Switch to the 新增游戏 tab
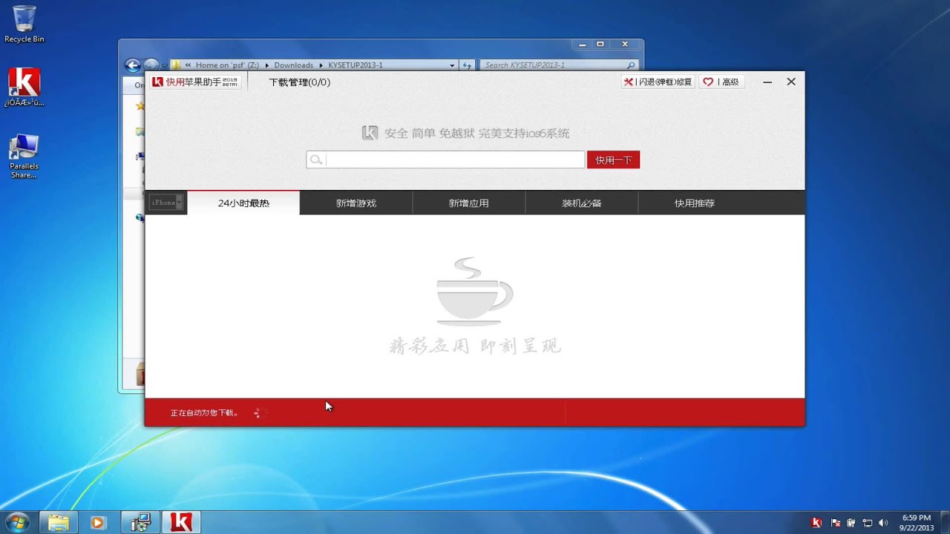 point(356,203)
